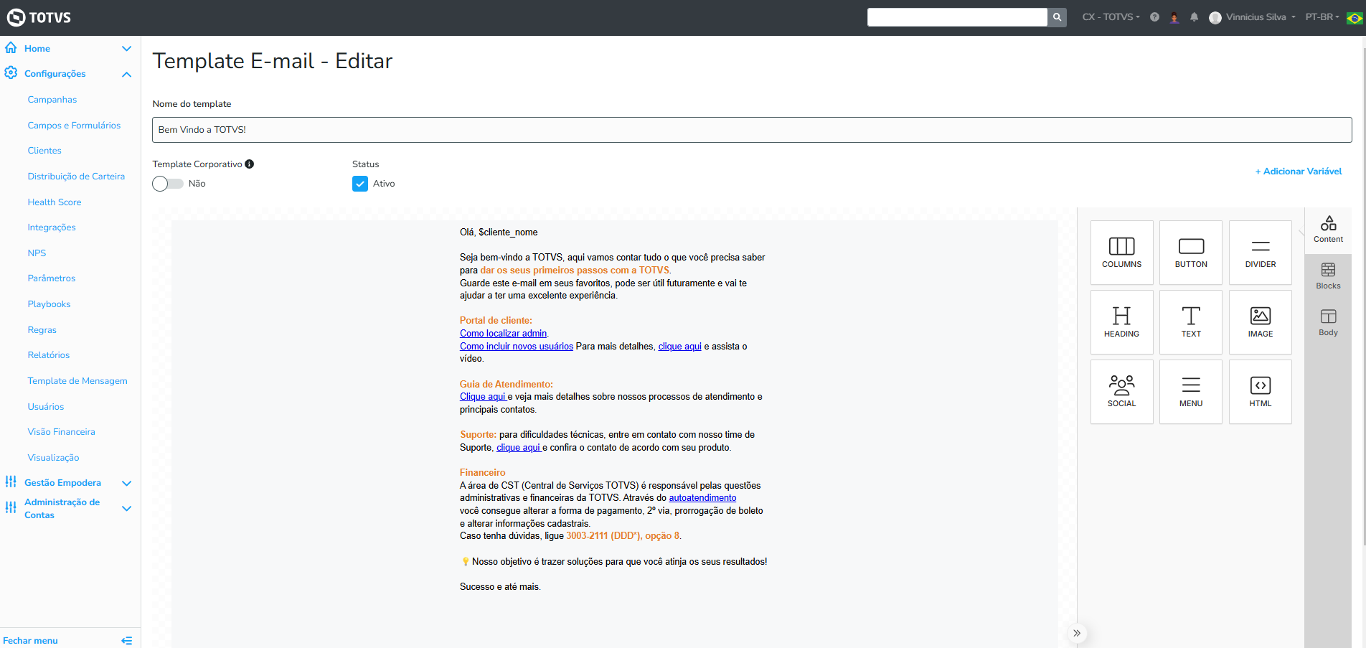The width and height of the screenshot is (1366, 648).
Task: Click the Adicionar Variável link
Action: coord(1299,172)
